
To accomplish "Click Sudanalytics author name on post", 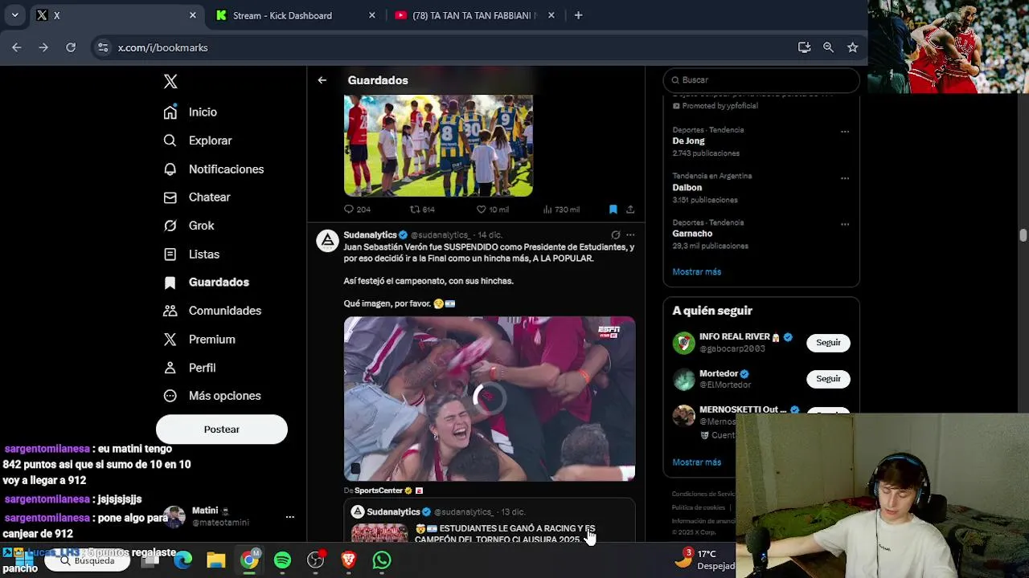I will click(371, 235).
